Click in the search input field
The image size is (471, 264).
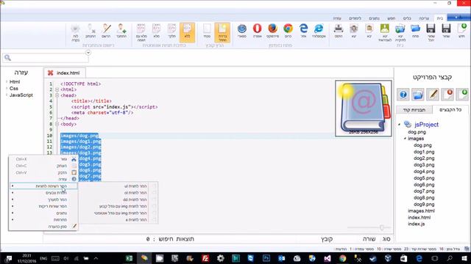[x=46, y=57]
